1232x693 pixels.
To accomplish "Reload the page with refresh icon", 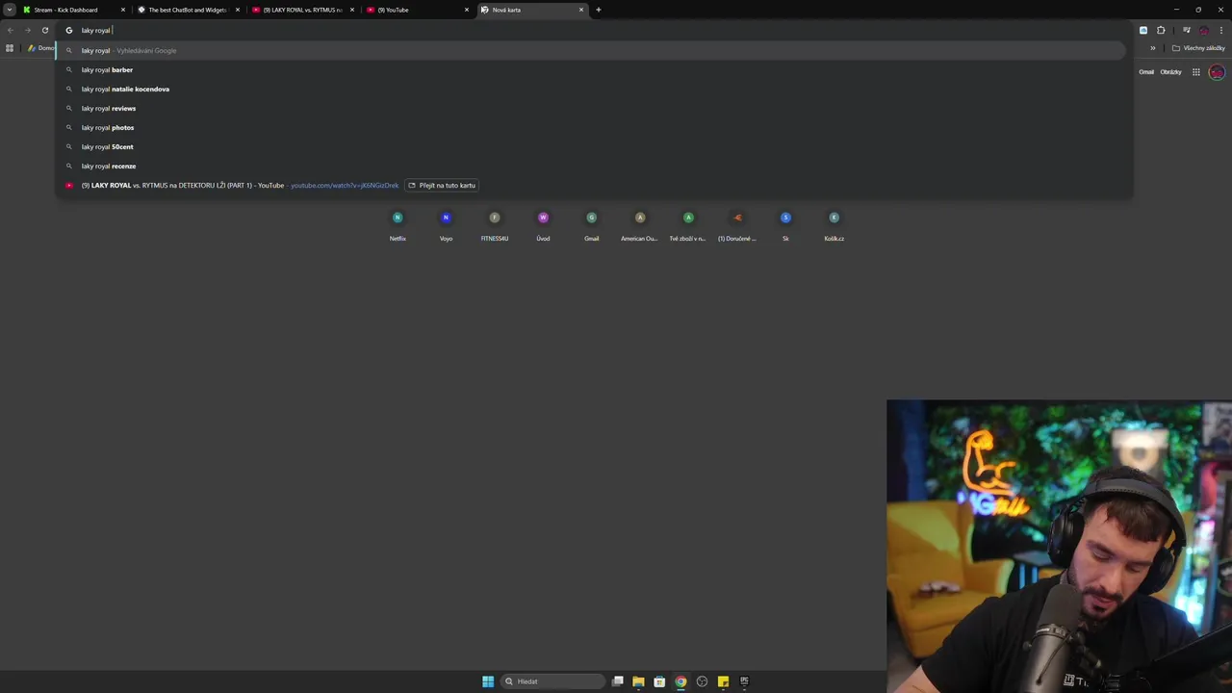I will [x=44, y=30].
